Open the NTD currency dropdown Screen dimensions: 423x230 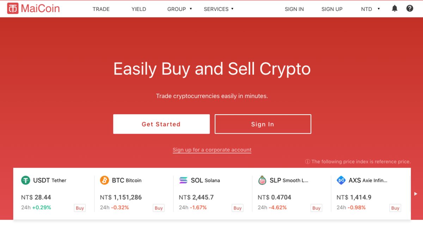click(x=370, y=9)
